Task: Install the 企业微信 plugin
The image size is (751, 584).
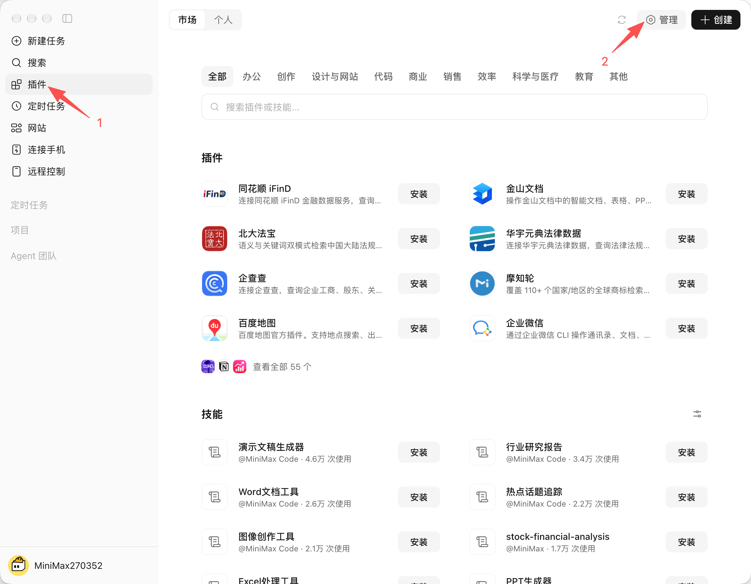Action: click(686, 328)
